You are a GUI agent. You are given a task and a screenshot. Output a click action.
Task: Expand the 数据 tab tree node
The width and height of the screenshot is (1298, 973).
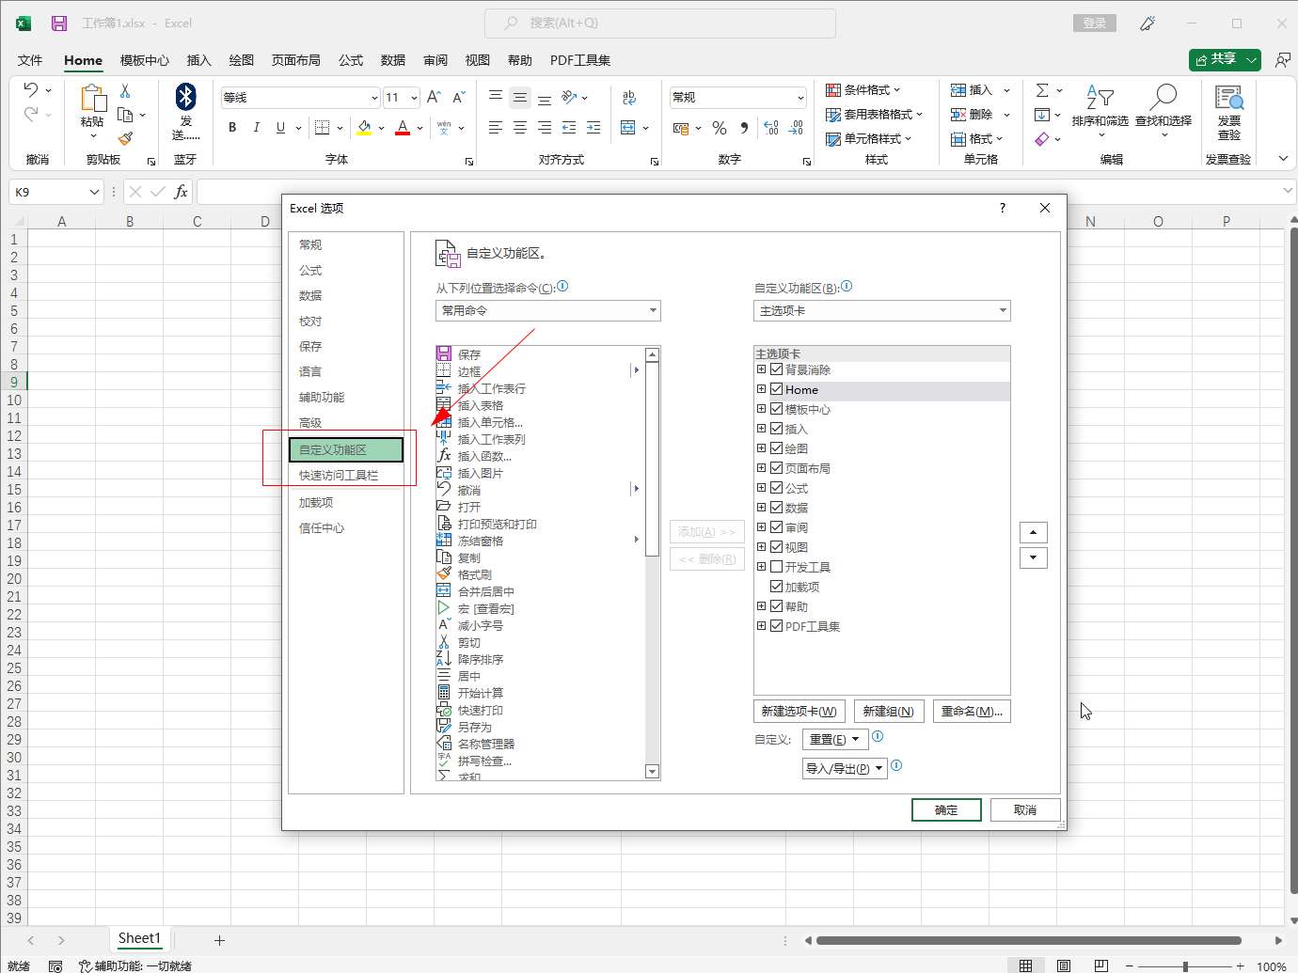pos(762,508)
